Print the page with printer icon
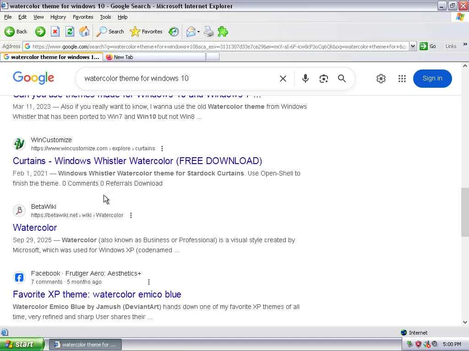Viewport: 469px width, 351px height. (209, 32)
